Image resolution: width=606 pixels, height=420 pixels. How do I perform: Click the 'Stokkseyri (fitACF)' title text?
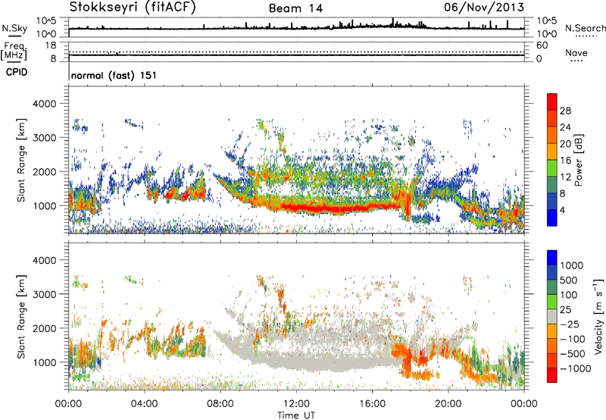(133, 8)
